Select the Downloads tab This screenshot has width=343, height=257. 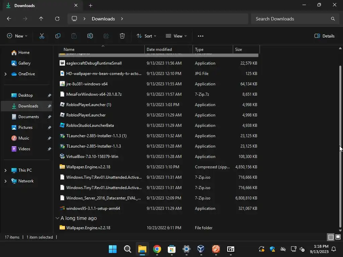43,6
